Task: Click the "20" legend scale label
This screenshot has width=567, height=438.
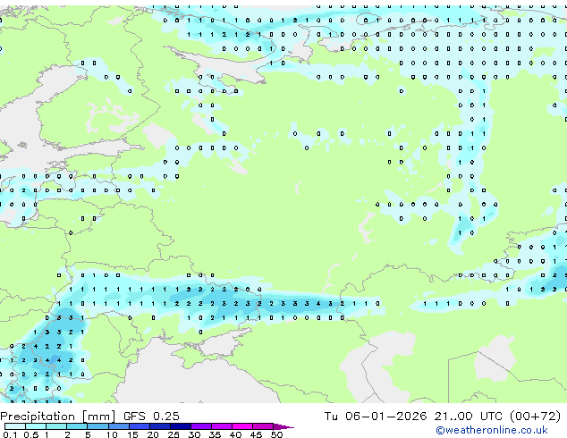Action: point(153,434)
